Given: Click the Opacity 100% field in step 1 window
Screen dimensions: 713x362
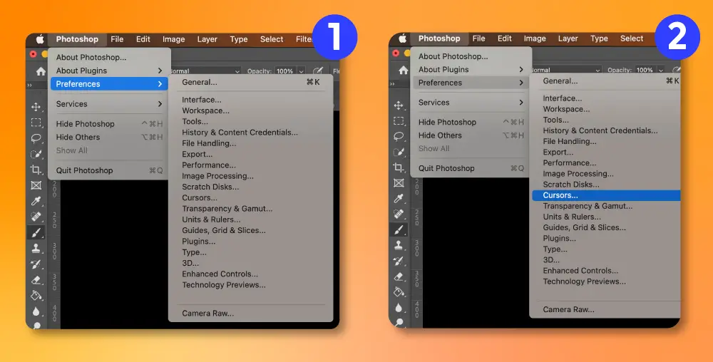Looking at the screenshot, I should 285,71.
